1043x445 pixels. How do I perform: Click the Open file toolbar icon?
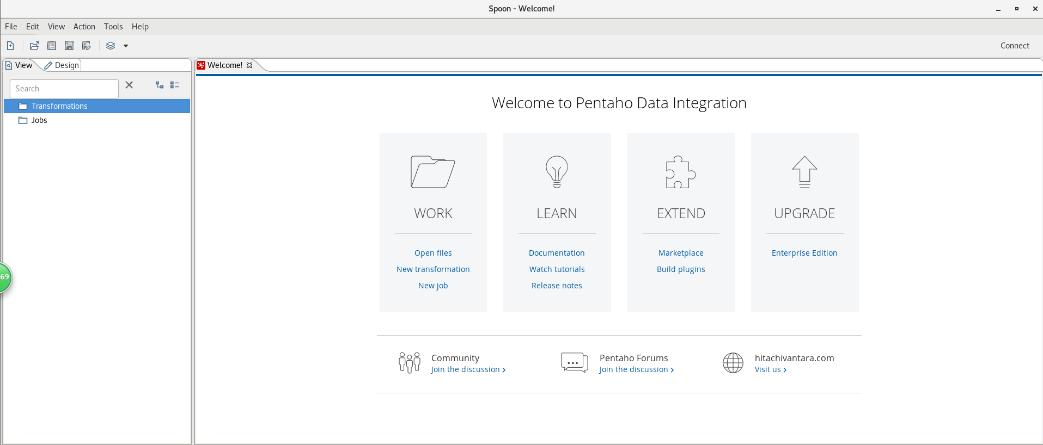(34, 46)
